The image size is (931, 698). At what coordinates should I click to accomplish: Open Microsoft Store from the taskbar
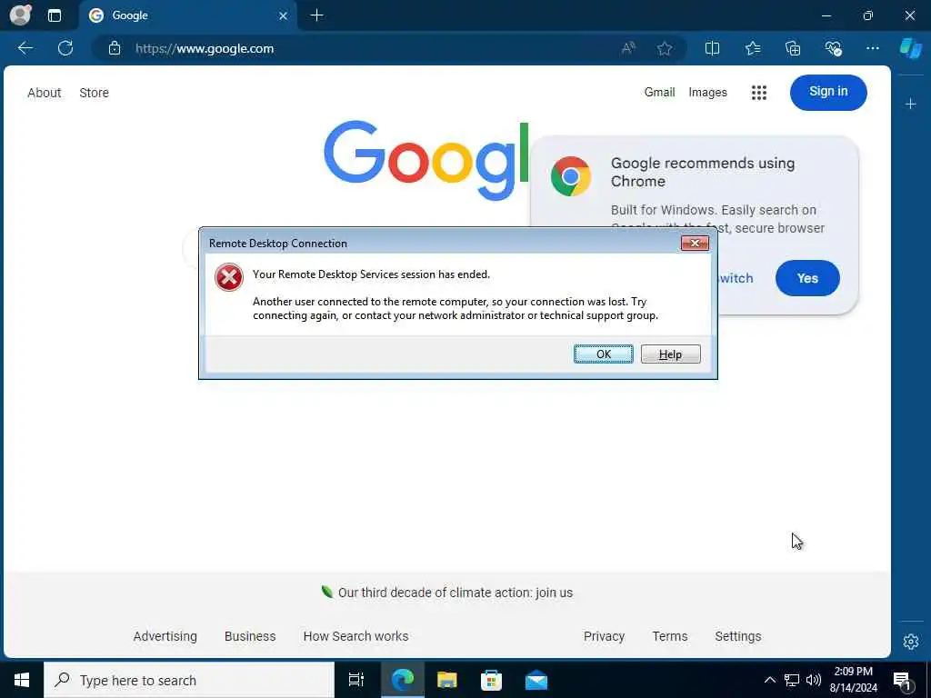(491, 680)
